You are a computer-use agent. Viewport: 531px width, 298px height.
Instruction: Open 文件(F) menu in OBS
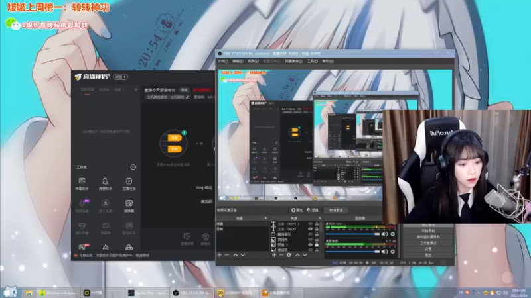tap(222, 61)
